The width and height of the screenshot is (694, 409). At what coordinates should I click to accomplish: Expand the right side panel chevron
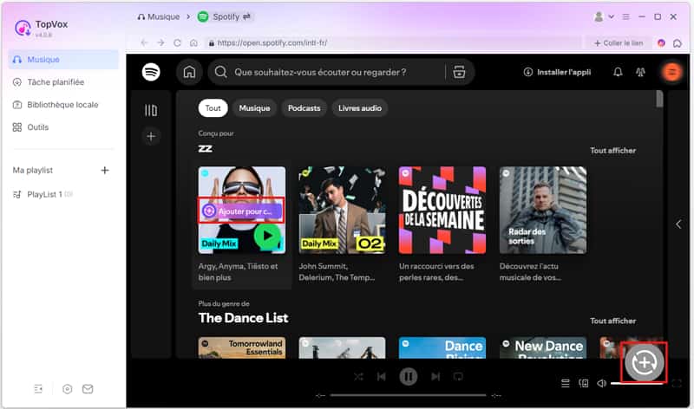(x=678, y=224)
